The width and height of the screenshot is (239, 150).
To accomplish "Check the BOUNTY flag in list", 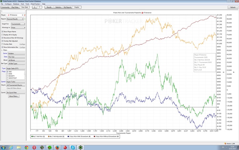I will (x=8, y=76).
